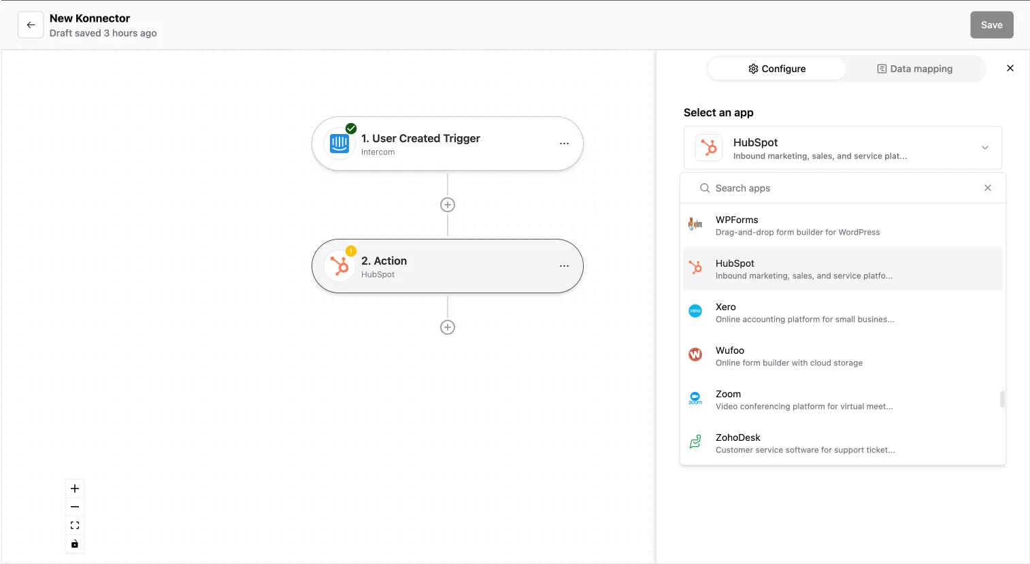Click the WPForms logo icon
Screen dimensions: 1030x564
point(695,224)
